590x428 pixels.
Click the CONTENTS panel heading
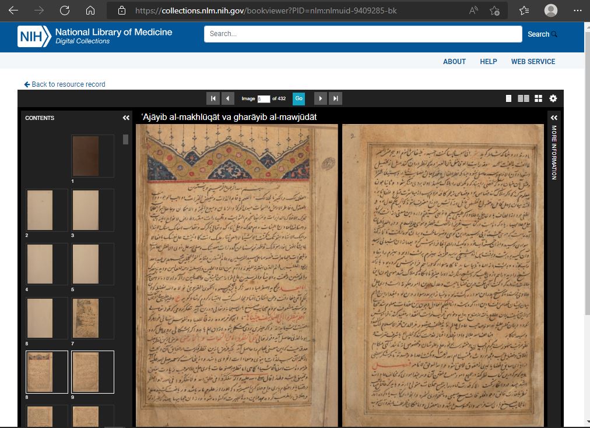click(x=40, y=118)
